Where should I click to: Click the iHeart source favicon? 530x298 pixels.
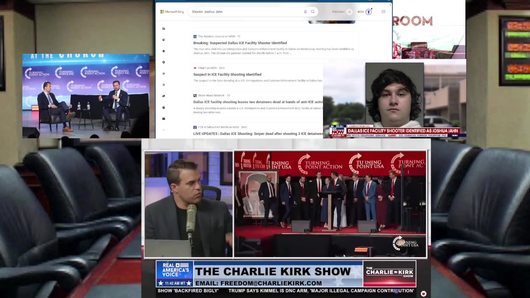[x=195, y=68]
